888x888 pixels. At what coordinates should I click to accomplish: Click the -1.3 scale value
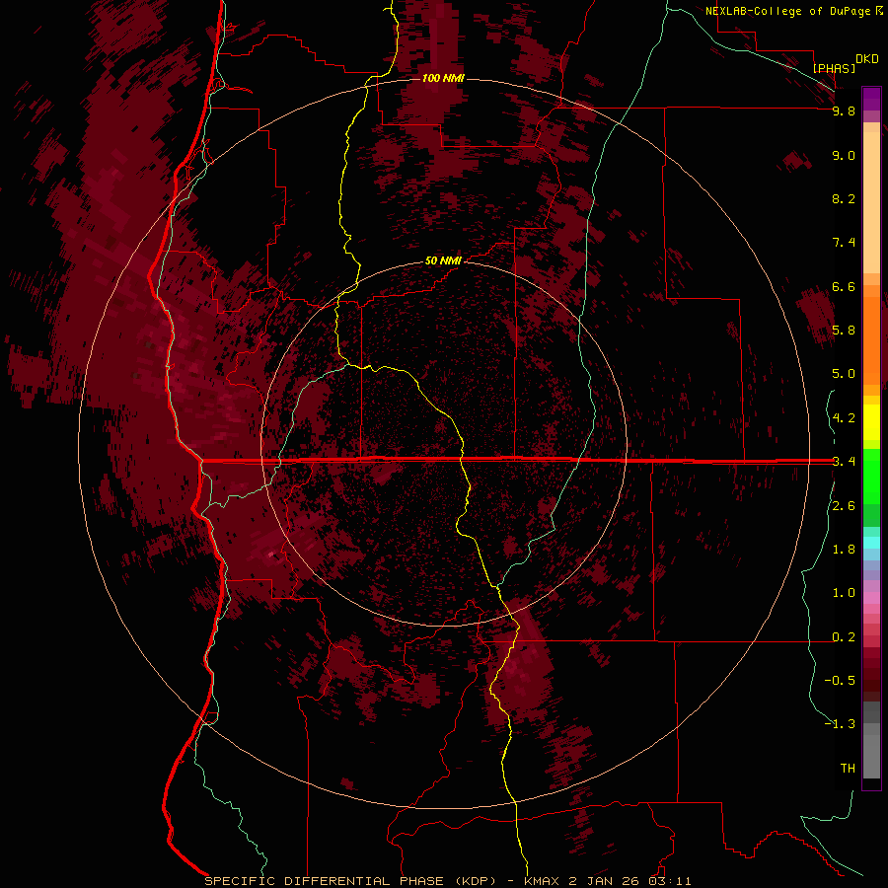point(840,724)
